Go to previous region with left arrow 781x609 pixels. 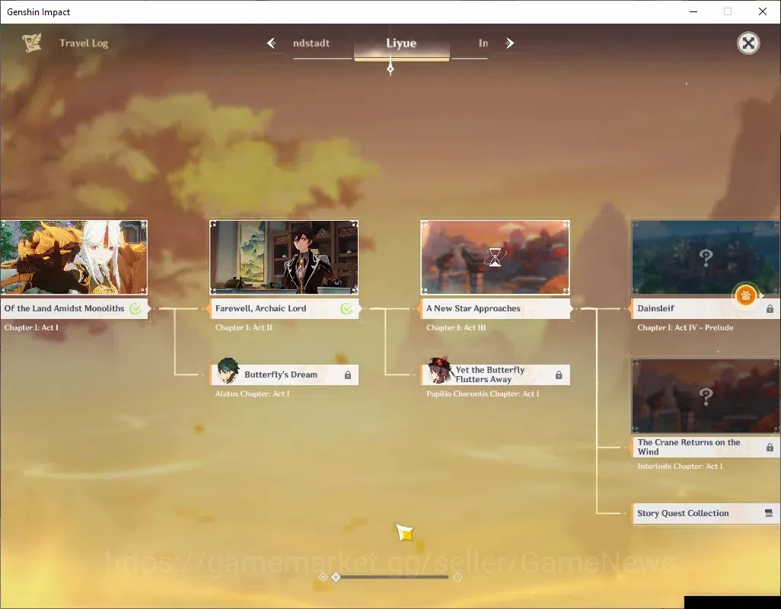(x=271, y=43)
